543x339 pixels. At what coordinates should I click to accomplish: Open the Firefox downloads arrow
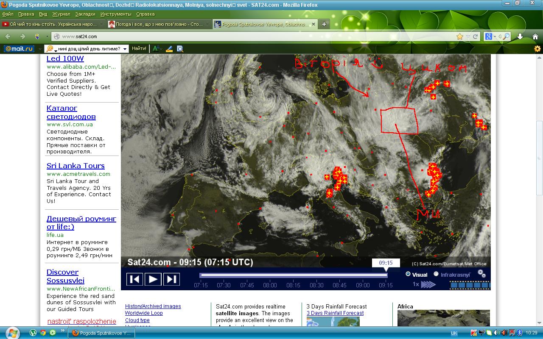tap(520, 36)
